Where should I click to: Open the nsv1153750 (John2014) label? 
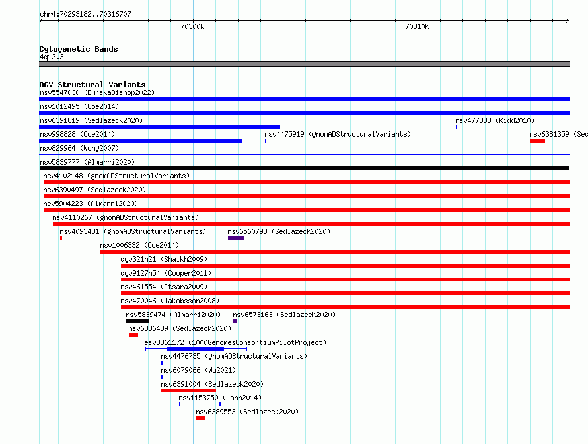coord(220,398)
